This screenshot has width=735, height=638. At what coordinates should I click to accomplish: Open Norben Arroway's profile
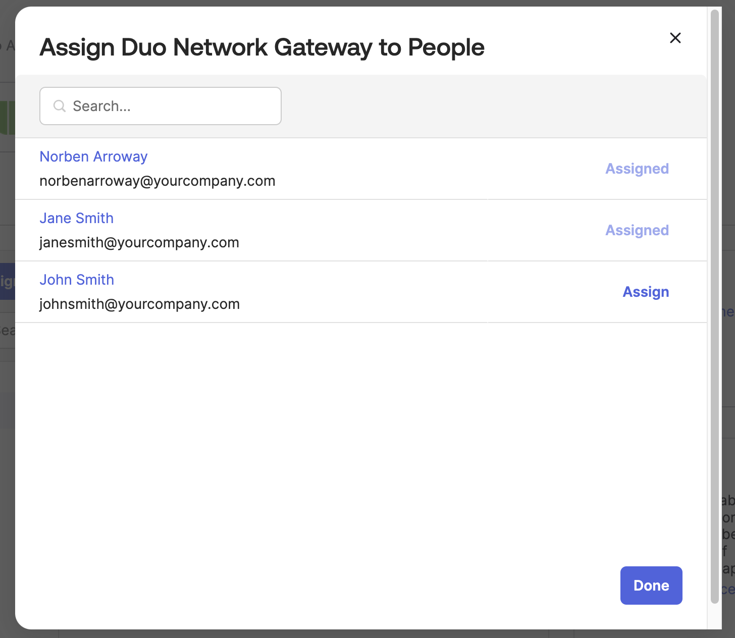93,156
